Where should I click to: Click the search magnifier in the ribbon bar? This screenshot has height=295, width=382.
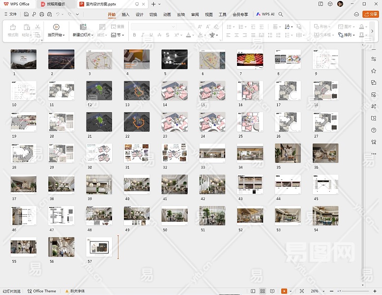(x=281, y=14)
